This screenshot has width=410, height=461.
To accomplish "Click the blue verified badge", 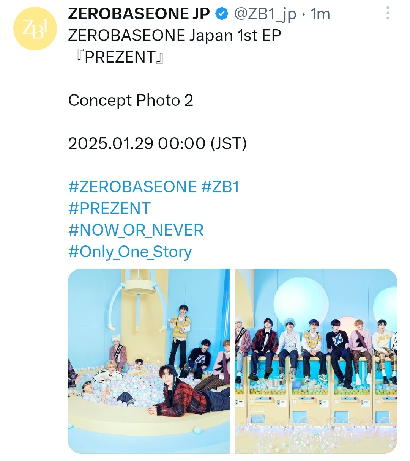I will (x=221, y=14).
